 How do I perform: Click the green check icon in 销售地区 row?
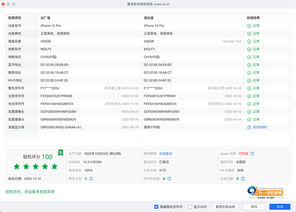pos(249,57)
